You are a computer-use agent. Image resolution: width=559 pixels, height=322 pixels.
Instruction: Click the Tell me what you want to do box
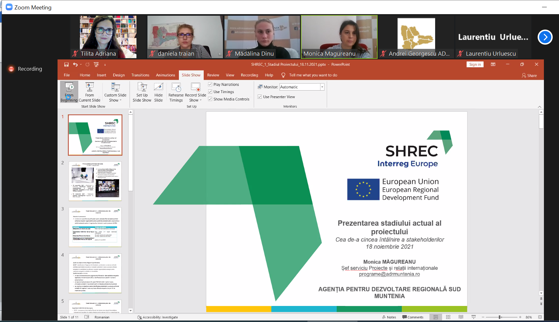pos(309,75)
